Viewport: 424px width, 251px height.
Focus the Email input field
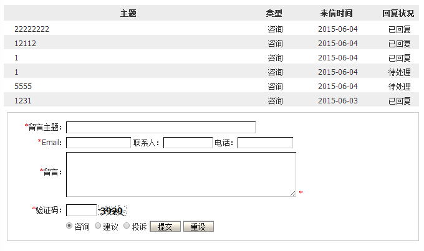click(99, 143)
